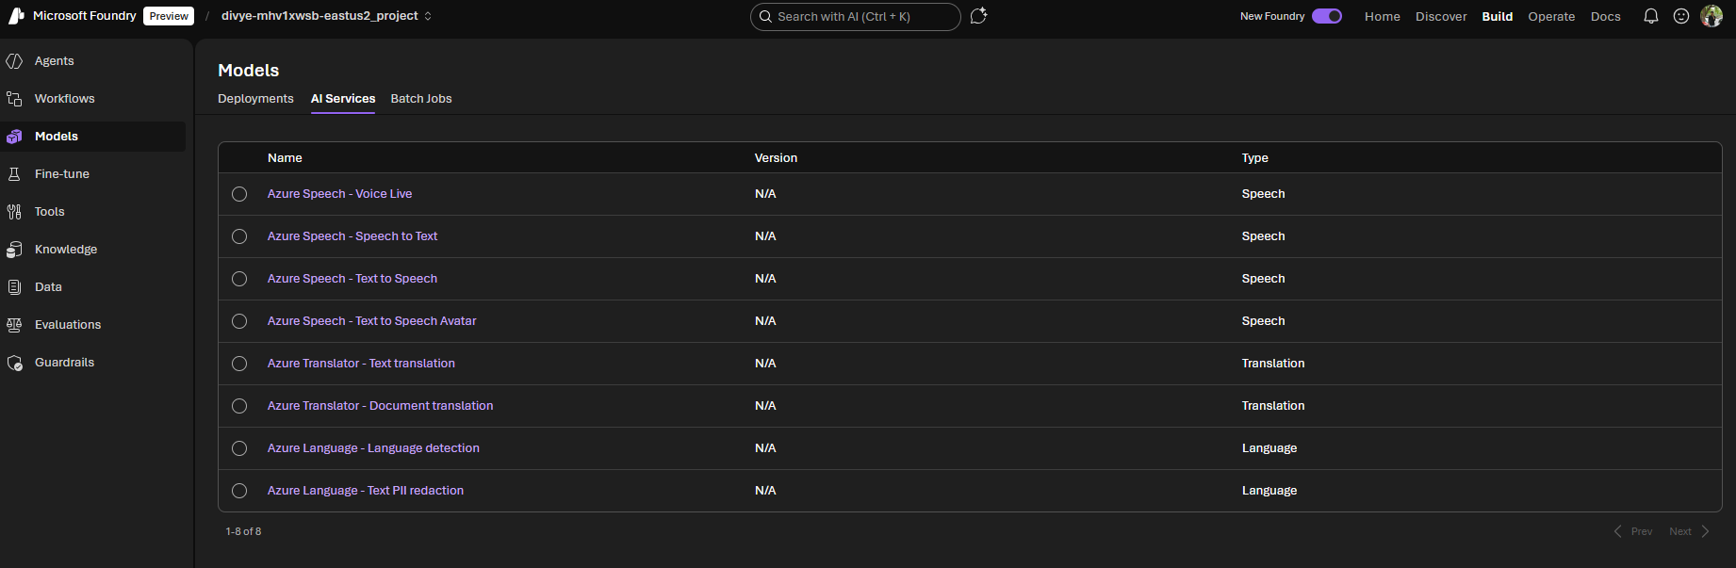Select Azure Speech - Voice Live radio button
Screen dimensions: 1736x568
coord(239,194)
